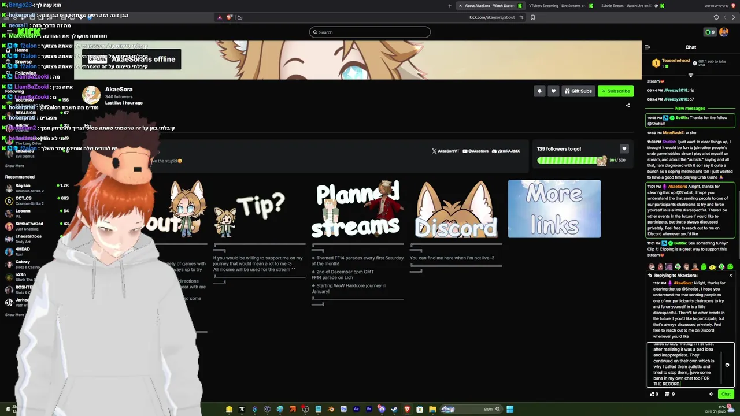Send the message with Chat button
The height and width of the screenshot is (416, 740).
(726, 394)
